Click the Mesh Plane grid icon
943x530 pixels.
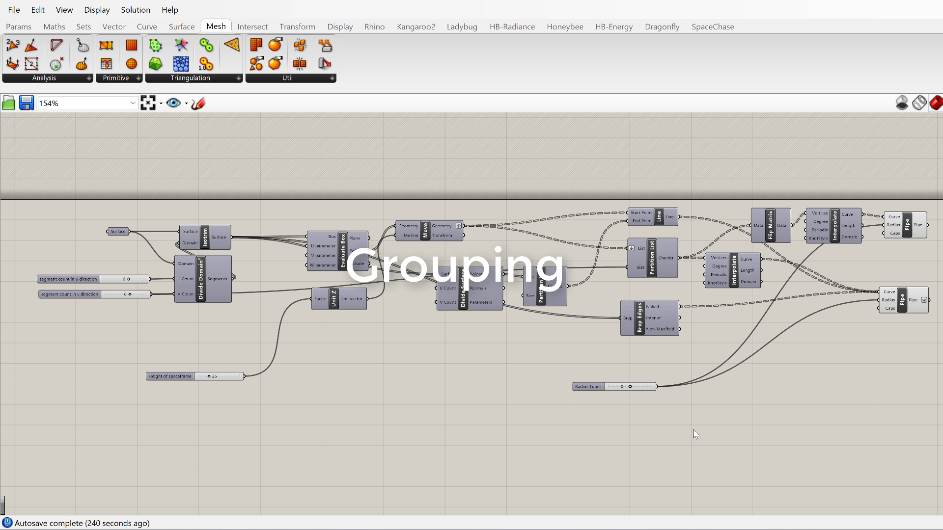[131, 45]
